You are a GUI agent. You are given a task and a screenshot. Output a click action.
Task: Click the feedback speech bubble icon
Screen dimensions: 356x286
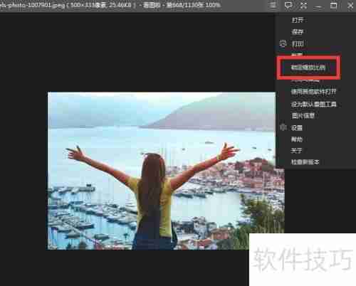pos(288,5)
